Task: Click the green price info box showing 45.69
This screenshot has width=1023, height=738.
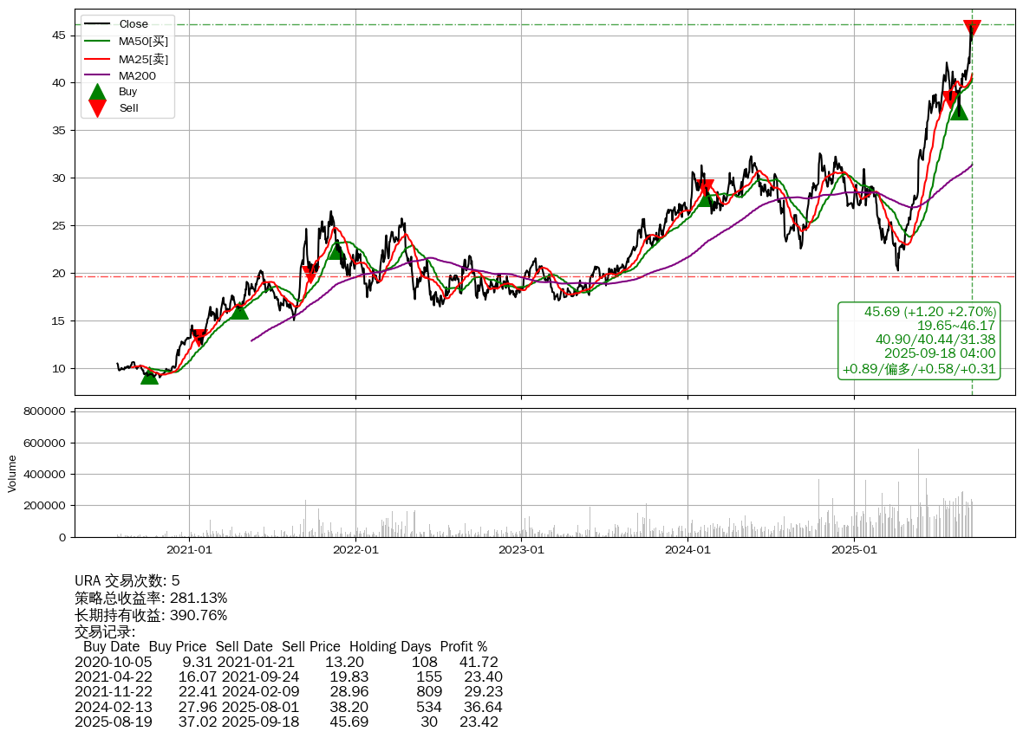Action: (919, 340)
